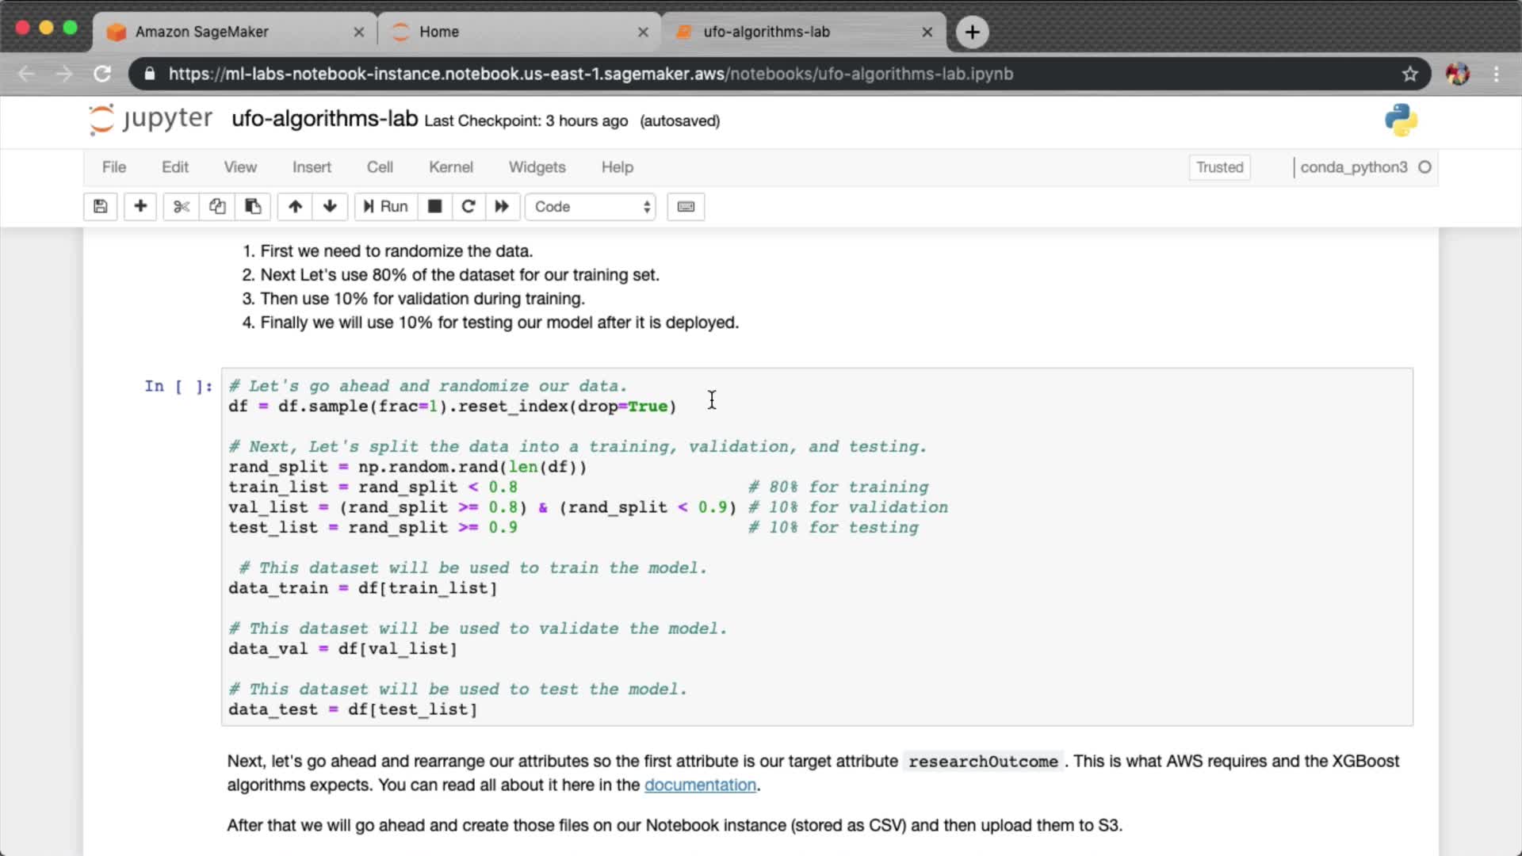The width and height of the screenshot is (1522, 856).
Task: Interrupt the kernel stop icon
Action: coord(434,207)
